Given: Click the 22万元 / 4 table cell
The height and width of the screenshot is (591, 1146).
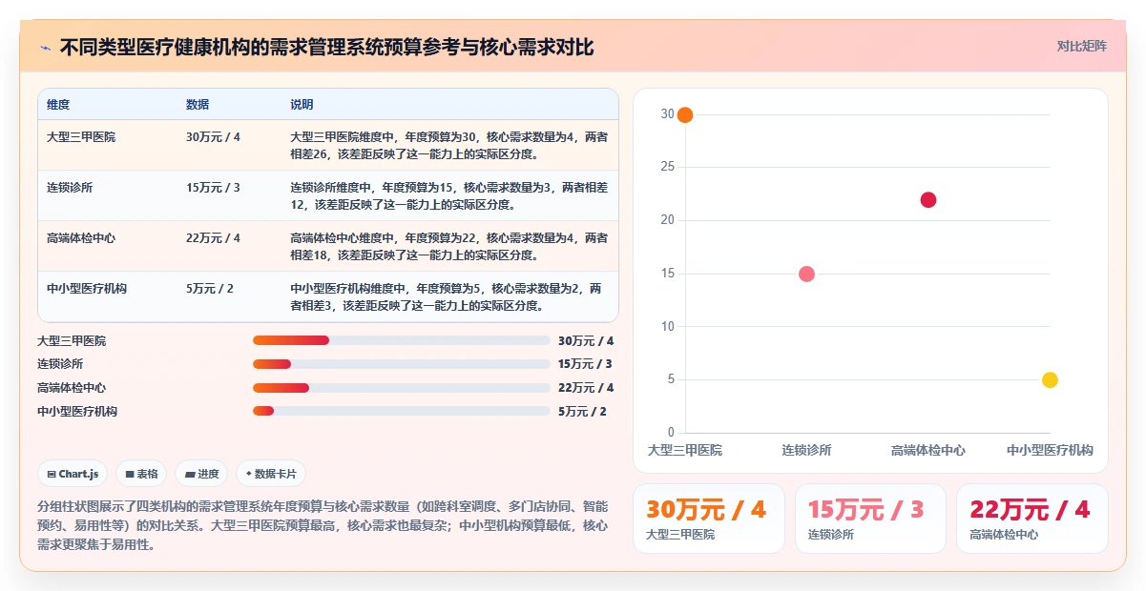Looking at the screenshot, I should [x=213, y=238].
